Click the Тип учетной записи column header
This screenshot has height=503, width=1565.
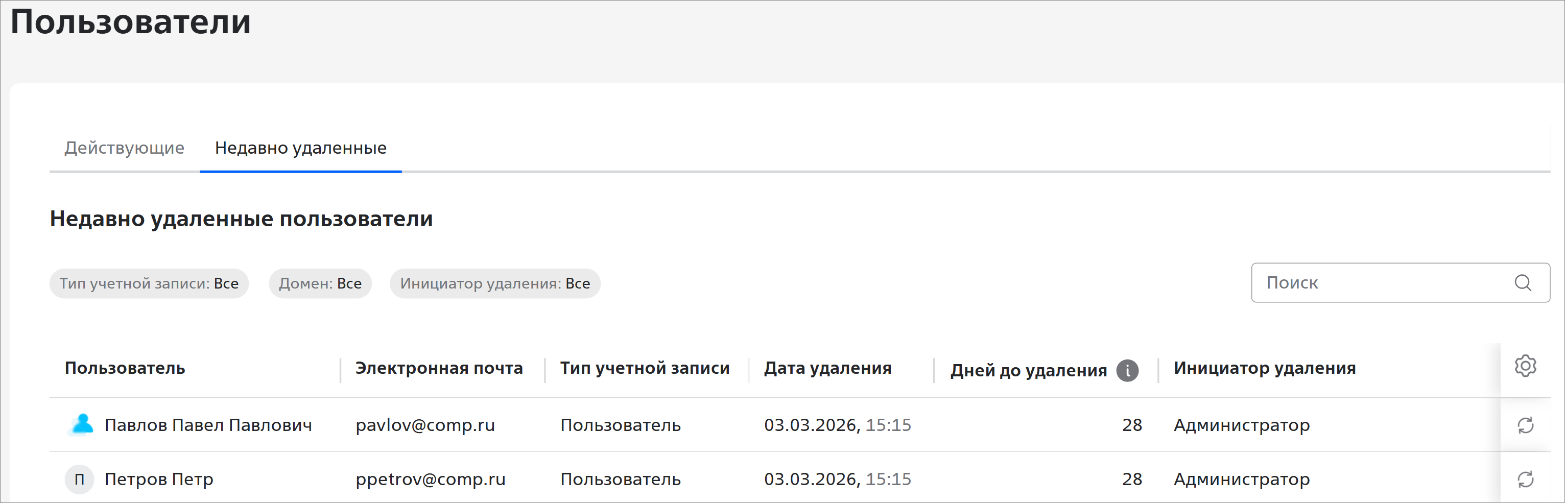click(x=645, y=368)
